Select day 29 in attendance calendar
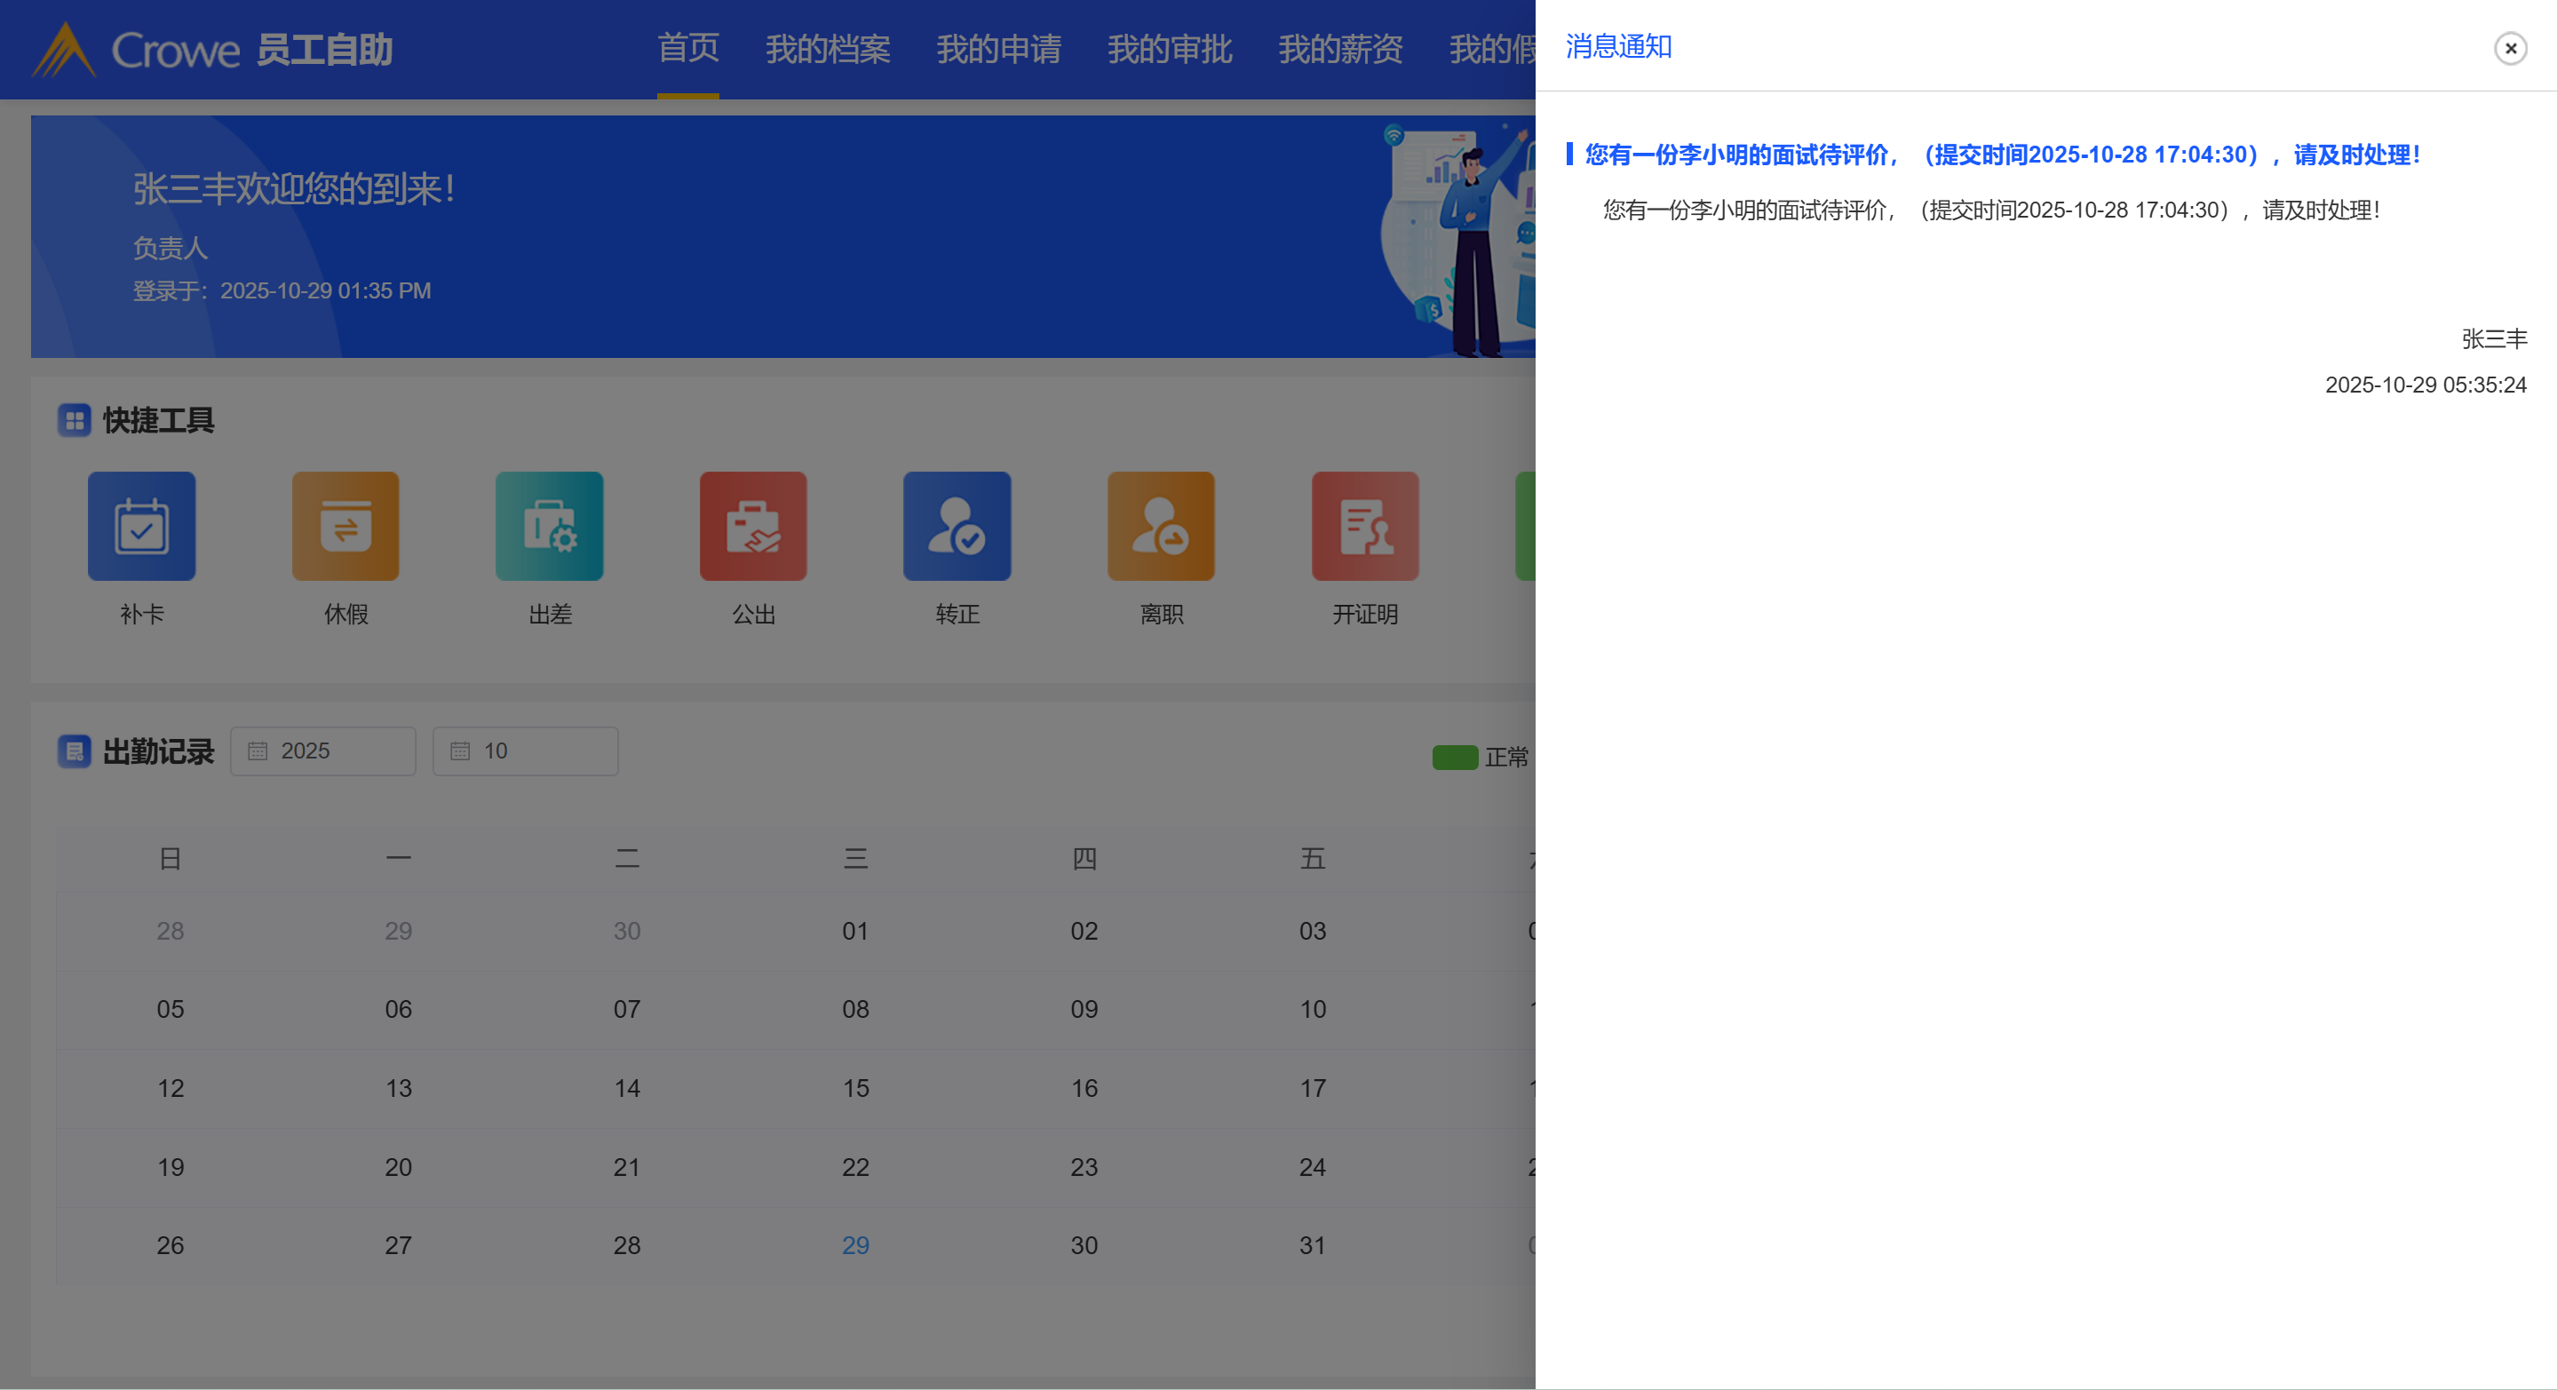The height and width of the screenshot is (1390, 2557). pos(854,1245)
